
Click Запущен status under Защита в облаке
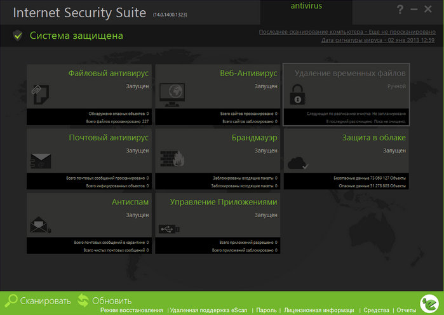click(394, 151)
